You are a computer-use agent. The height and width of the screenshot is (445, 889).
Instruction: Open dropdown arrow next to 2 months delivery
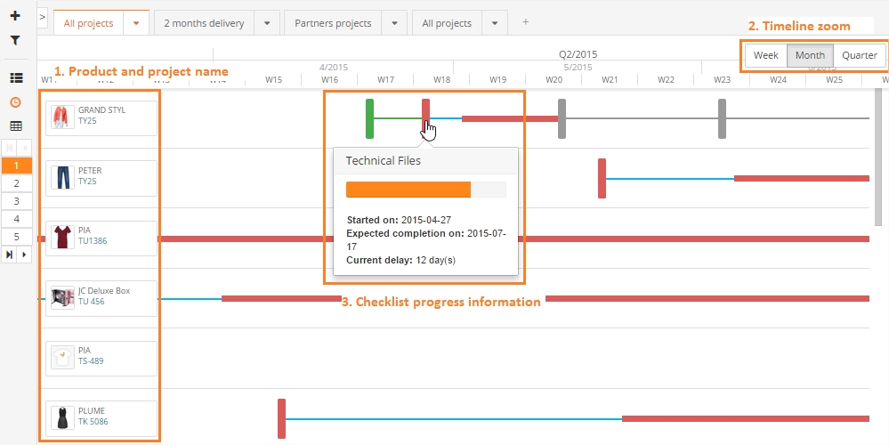tap(267, 23)
